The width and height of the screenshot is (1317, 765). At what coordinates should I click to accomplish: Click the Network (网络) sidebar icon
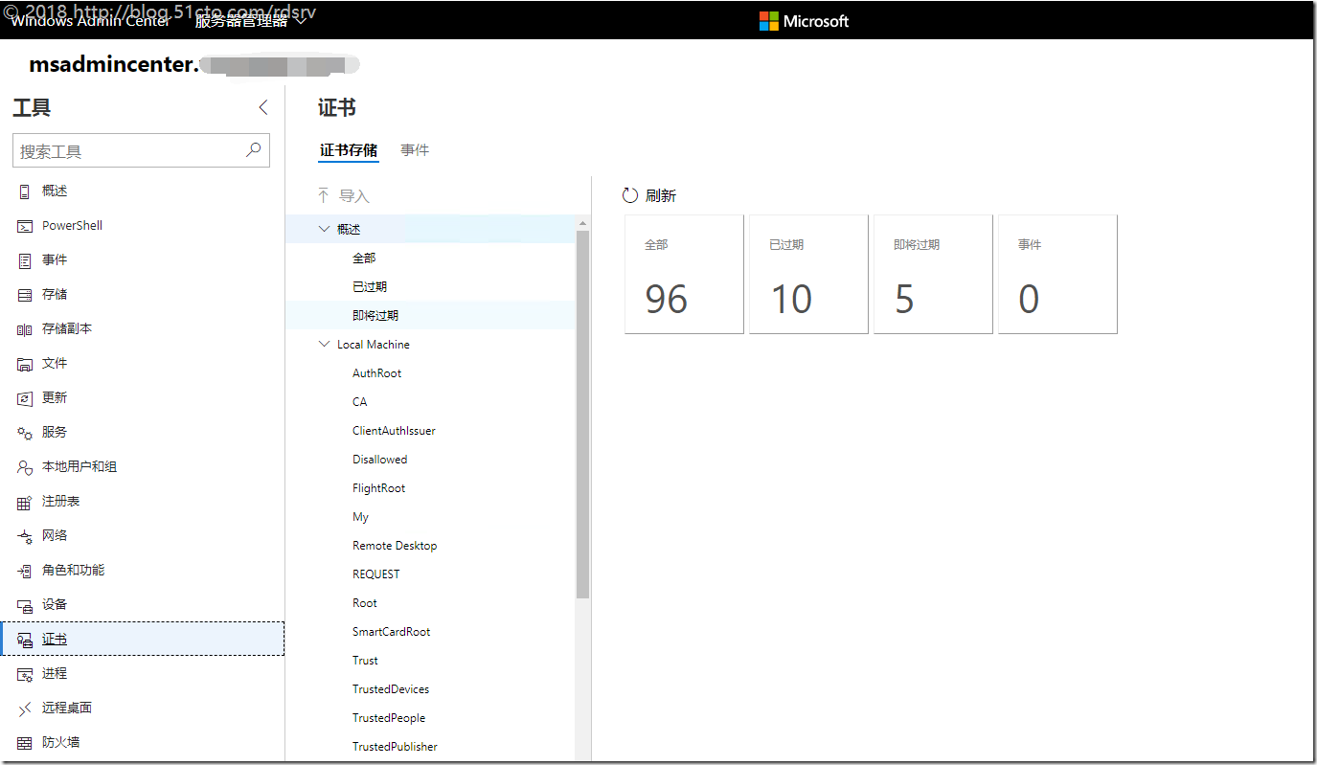pos(25,536)
